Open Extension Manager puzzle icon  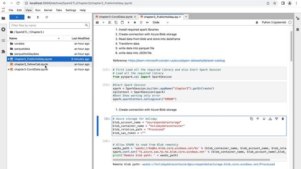pyautogui.click(x=3, y=52)
